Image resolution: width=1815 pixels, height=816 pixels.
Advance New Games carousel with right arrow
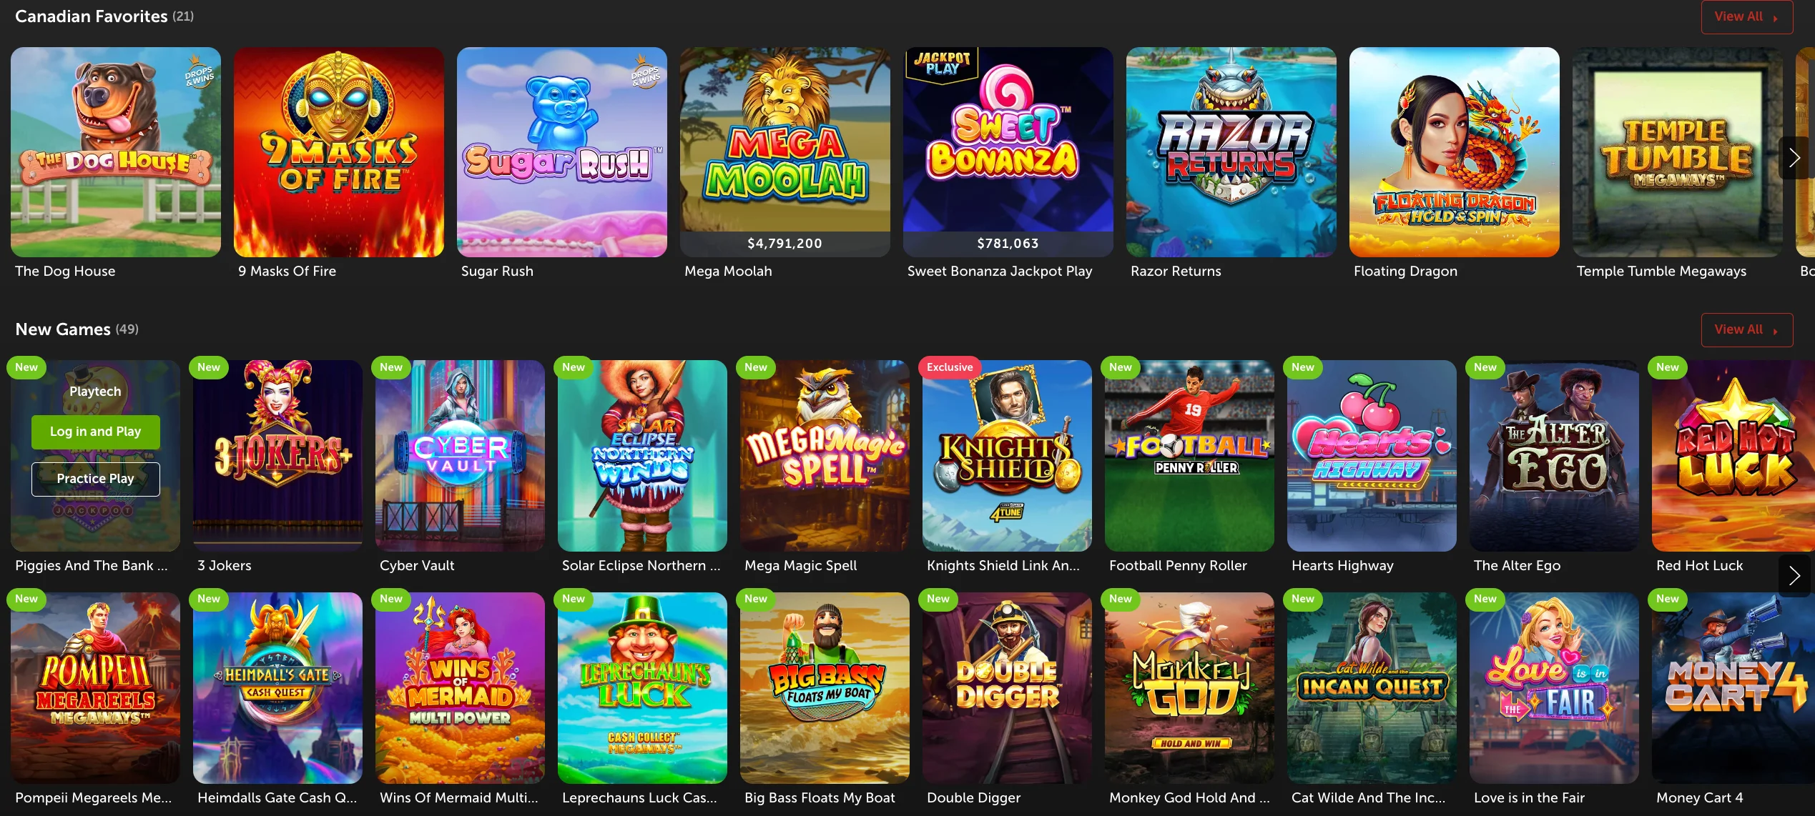[1794, 575]
